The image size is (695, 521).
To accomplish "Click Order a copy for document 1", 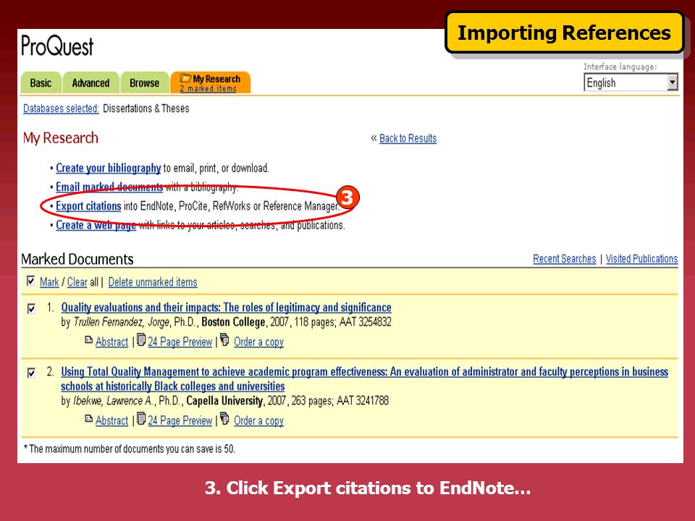I will (259, 342).
